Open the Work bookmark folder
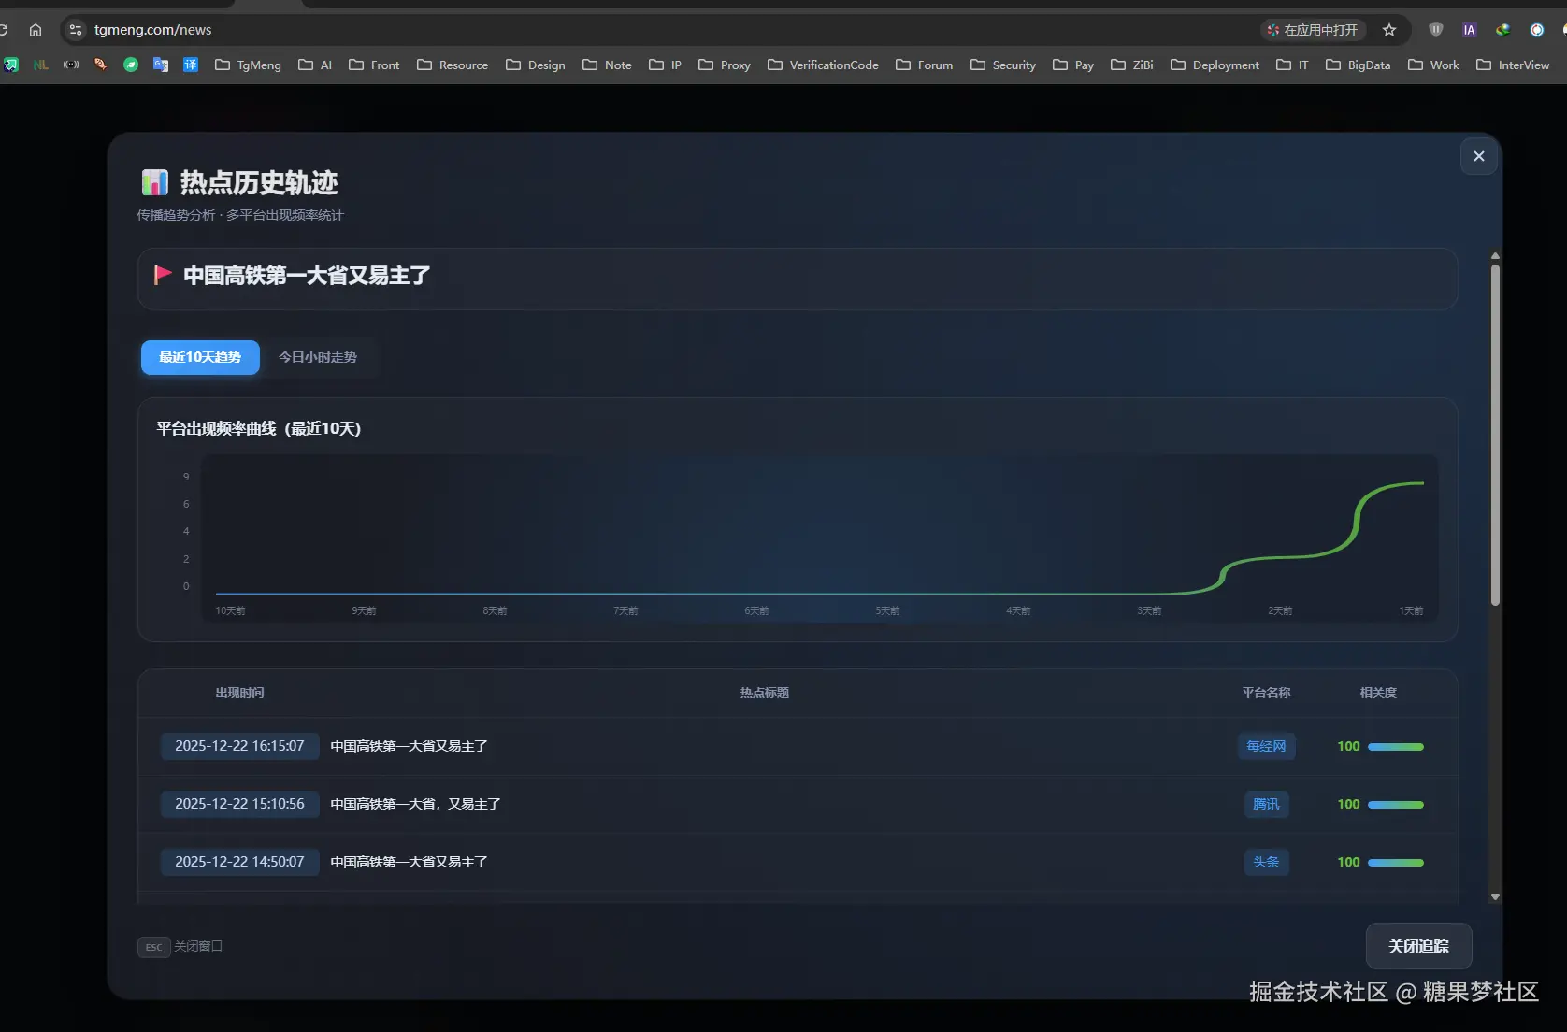This screenshot has width=1567, height=1032. pos(1433,64)
